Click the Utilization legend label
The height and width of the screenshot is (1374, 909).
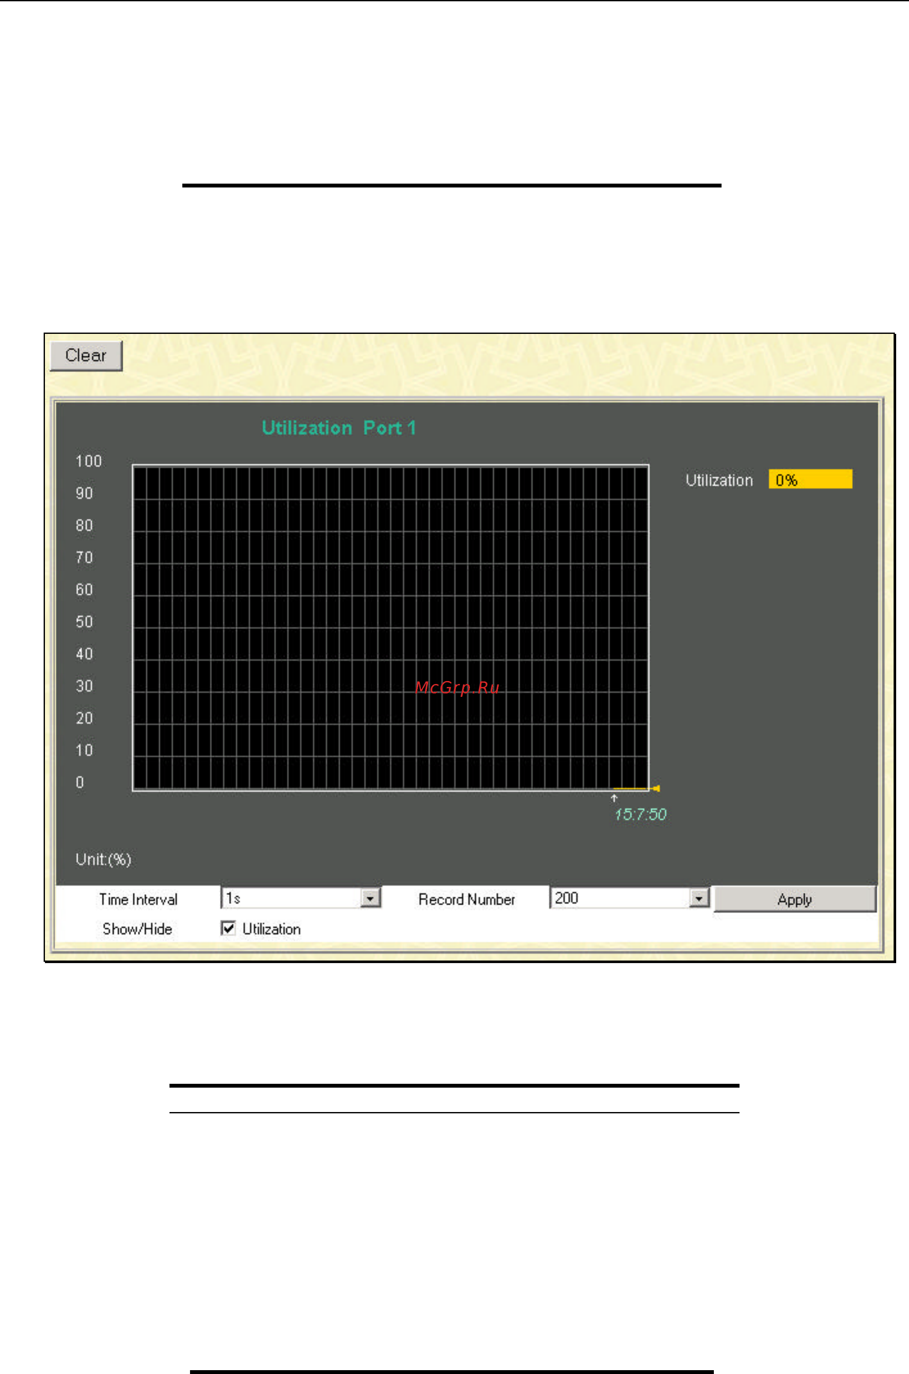(719, 480)
